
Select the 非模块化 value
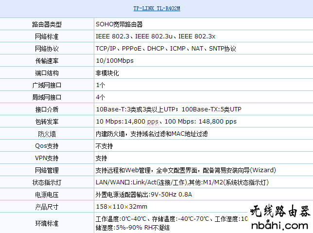(x=107, y=73)
